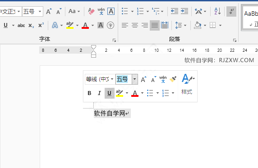Align text left
258x168 pixels.
[125, 25]
